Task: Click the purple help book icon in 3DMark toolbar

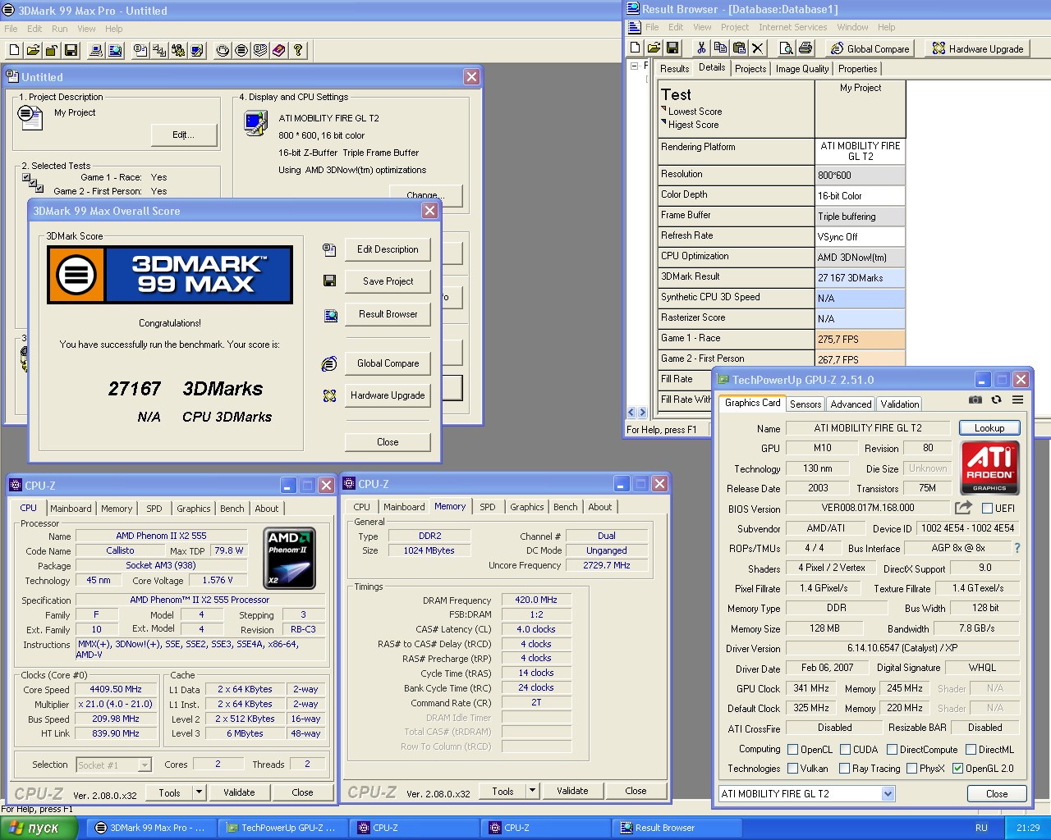Action: pos(279,50)
